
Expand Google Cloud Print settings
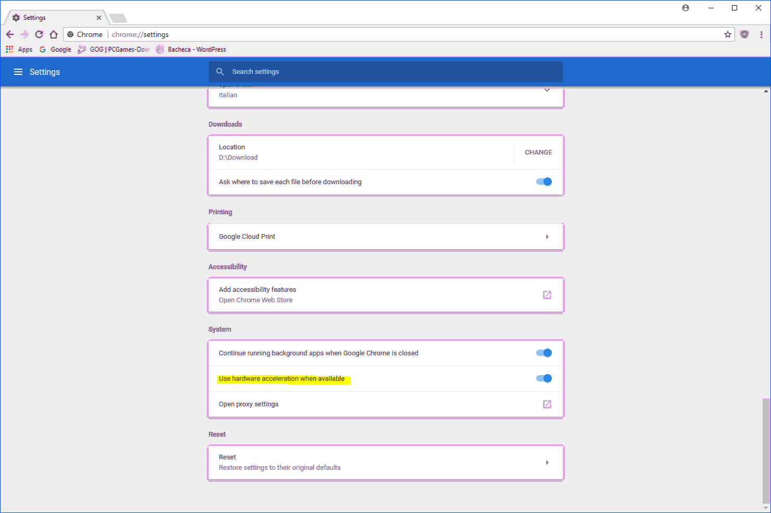point(547,237)
